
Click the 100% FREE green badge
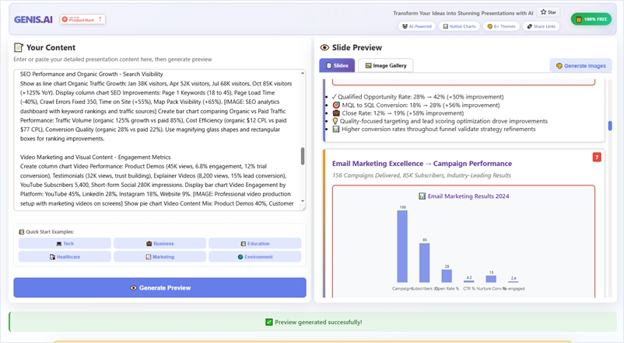591,19
